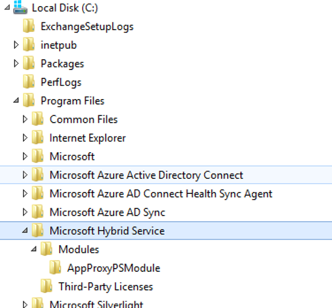Viewport: 332px width, 308px height.
Task: Click the Third-Party Licenses folder icon
Action: (x=46, y=286)
